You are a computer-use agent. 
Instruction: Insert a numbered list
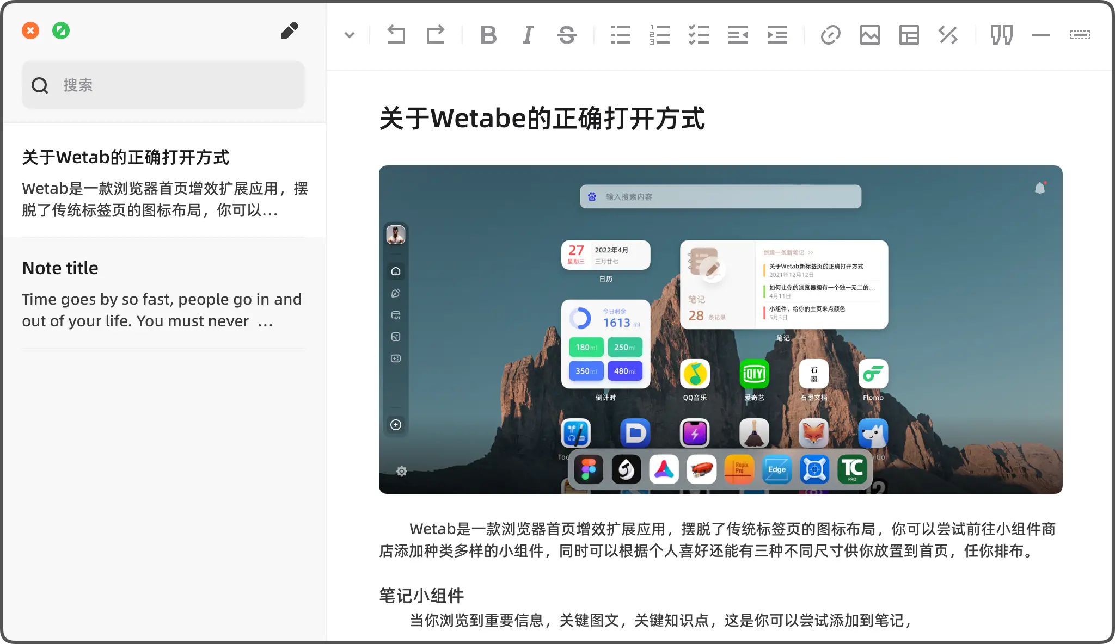pyautogui.click(x=659, y=35)
